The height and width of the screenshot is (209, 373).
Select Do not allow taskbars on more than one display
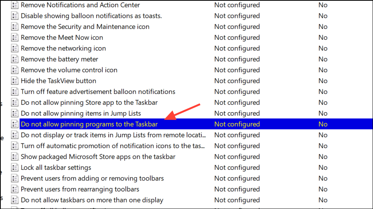click(x=92, y=200)
